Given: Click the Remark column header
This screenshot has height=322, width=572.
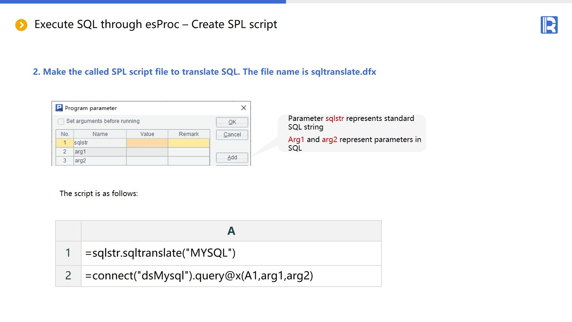Looking at the screenshot, I should click(188, 134).
